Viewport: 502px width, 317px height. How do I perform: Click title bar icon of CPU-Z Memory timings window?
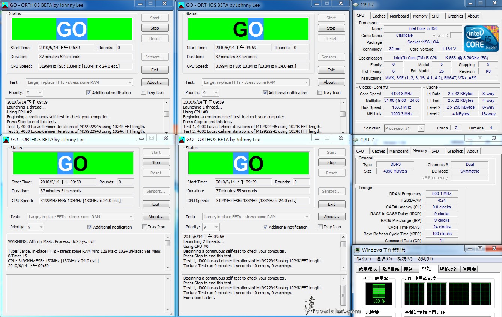tap(356, 140)
